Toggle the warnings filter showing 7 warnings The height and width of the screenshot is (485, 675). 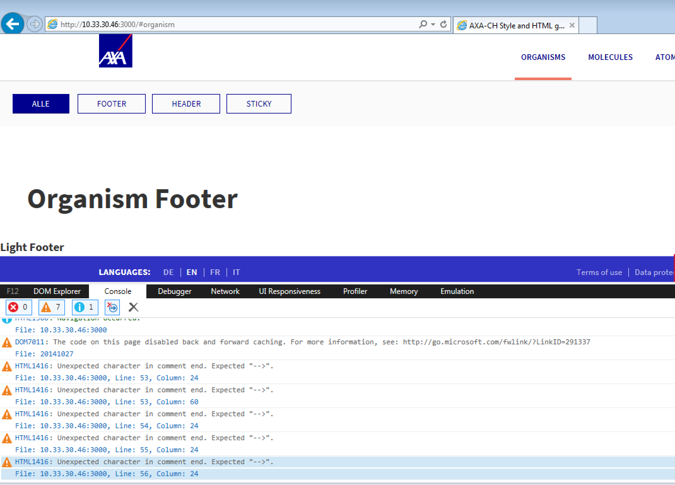click(51, 307)
